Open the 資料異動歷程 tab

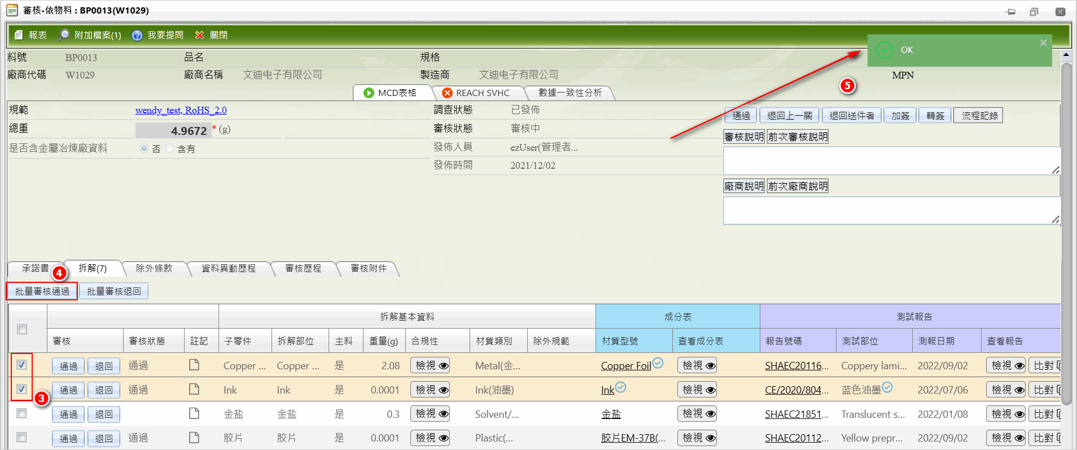[x=228, y=268]
